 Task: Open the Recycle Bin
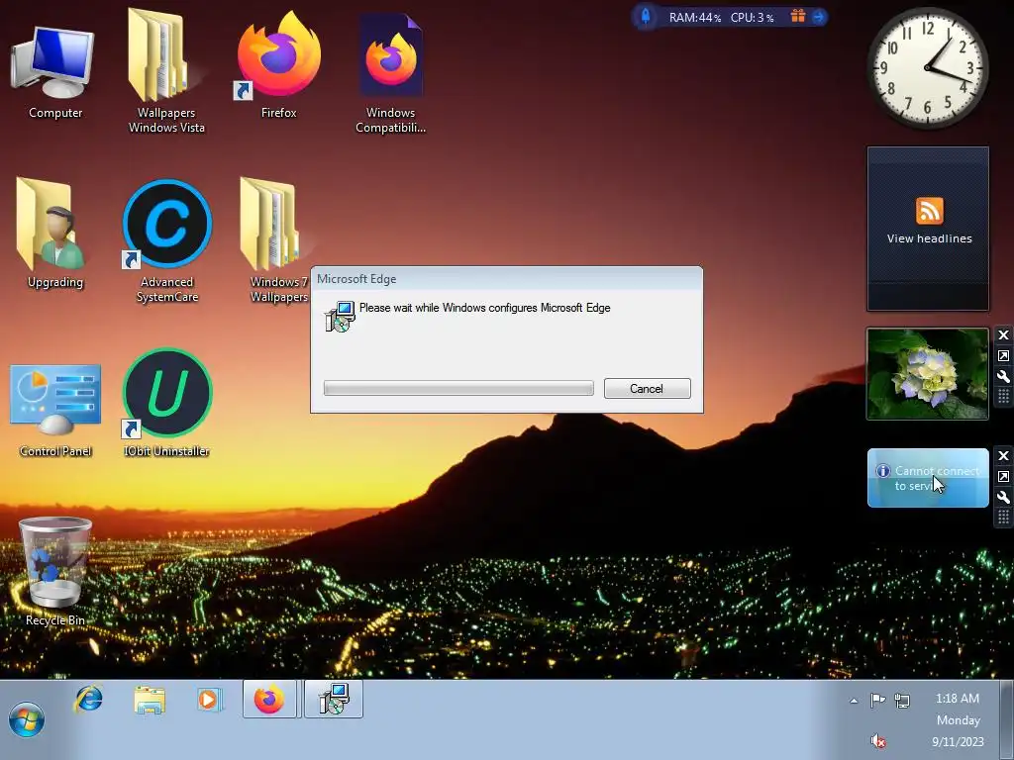[55, 572]
